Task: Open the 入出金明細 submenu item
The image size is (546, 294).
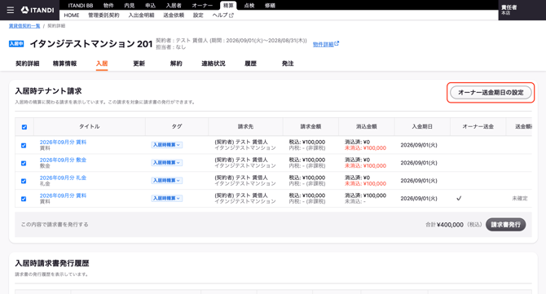Action: click(x=141, y=15)
